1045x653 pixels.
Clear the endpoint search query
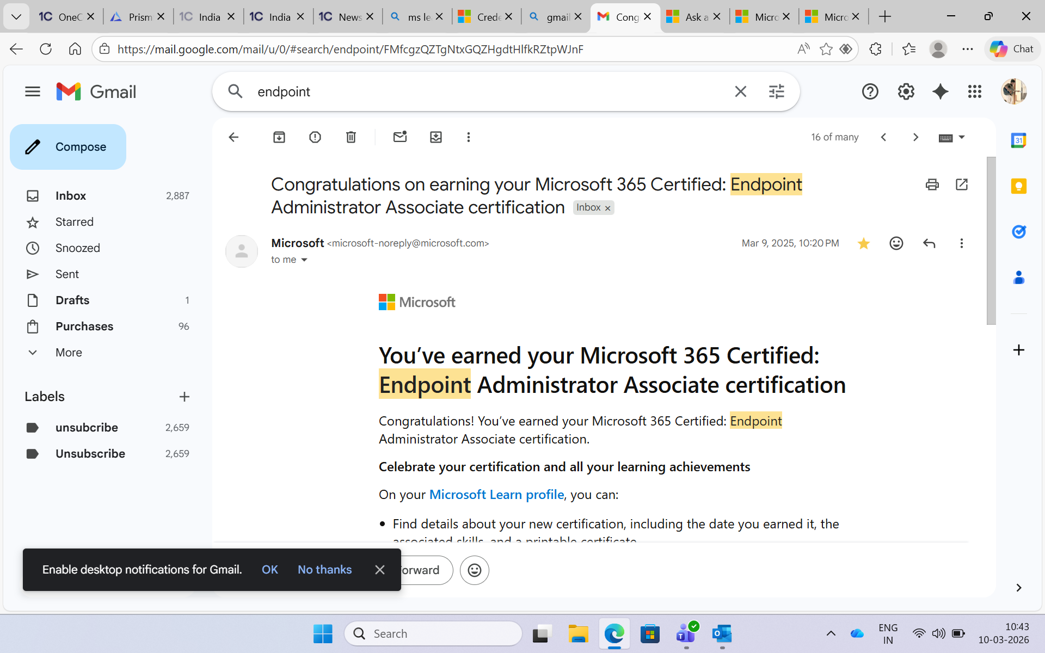741,91
